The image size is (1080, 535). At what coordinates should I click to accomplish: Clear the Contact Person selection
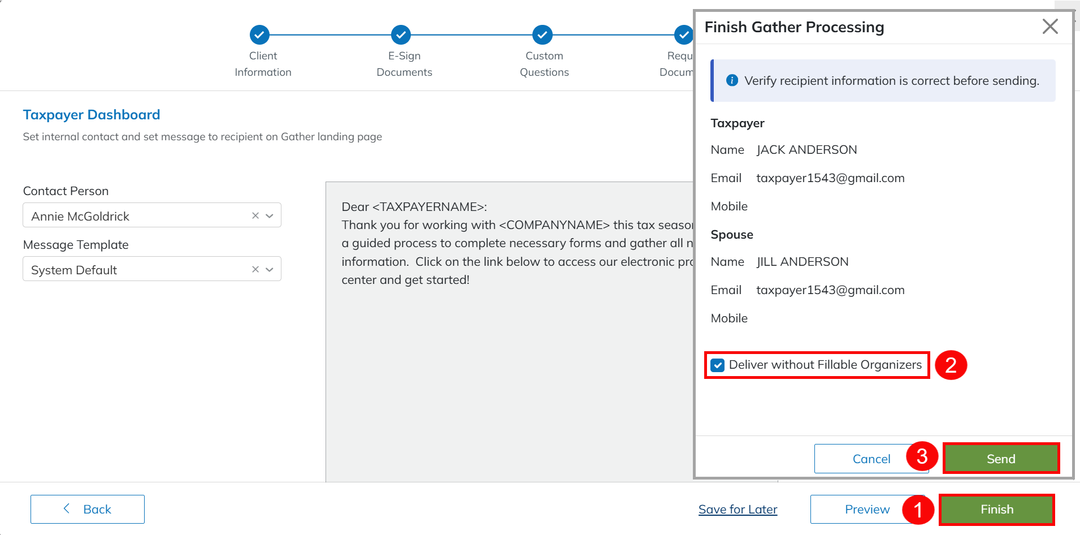(255, 215)
